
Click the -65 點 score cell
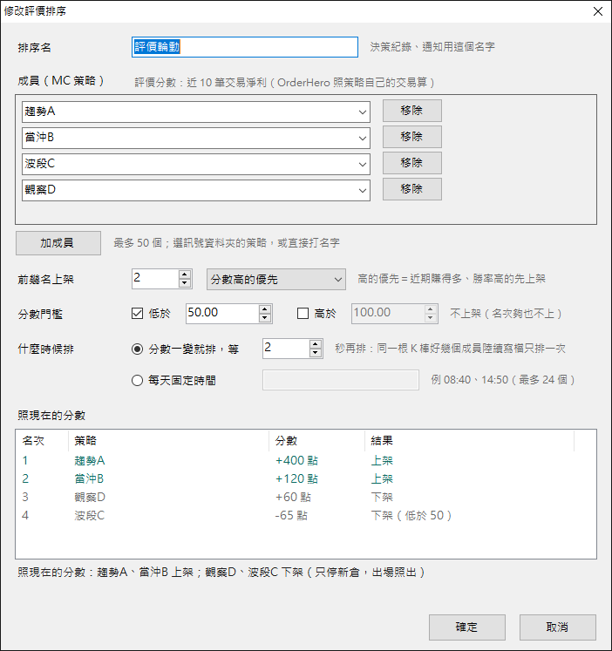291,515
